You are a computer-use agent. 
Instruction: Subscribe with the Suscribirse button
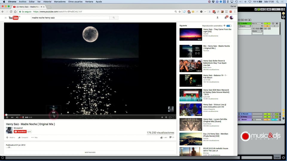[x=20, y=131]
